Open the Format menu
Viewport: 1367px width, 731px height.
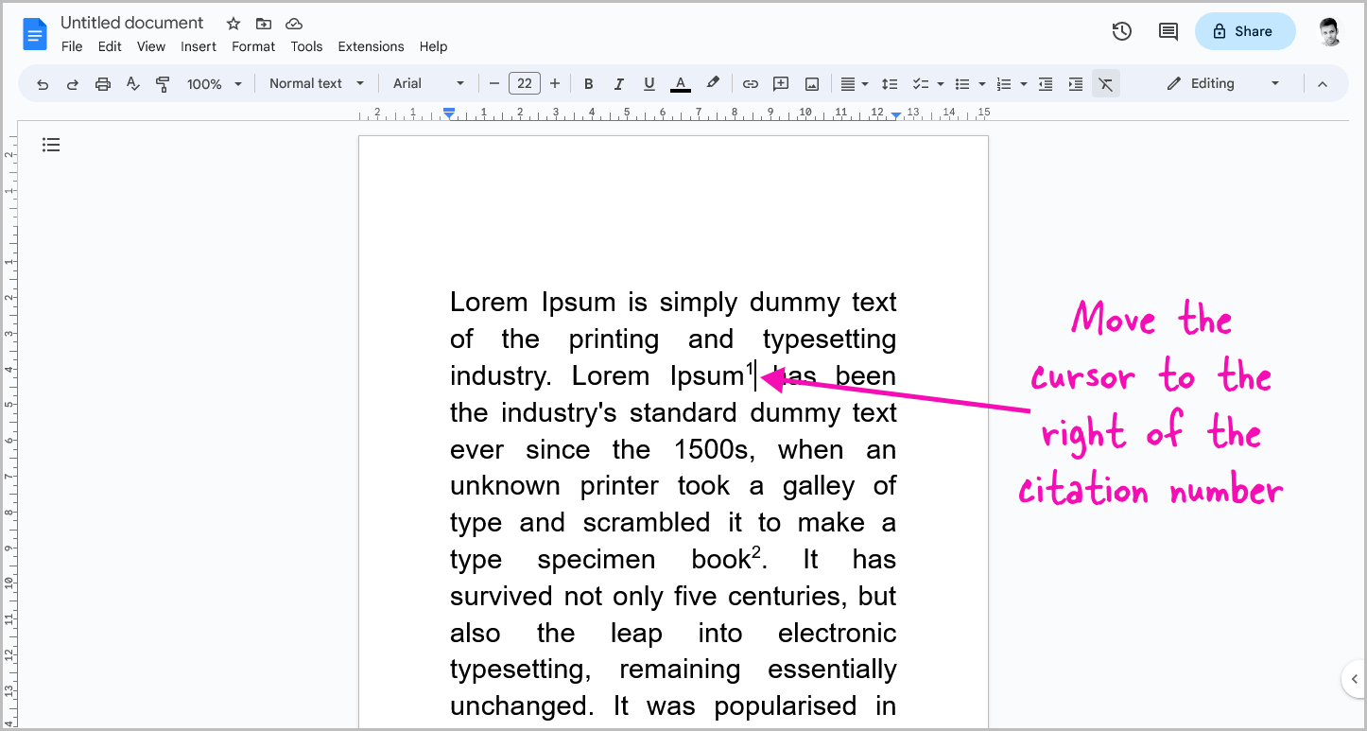(252, 46)
